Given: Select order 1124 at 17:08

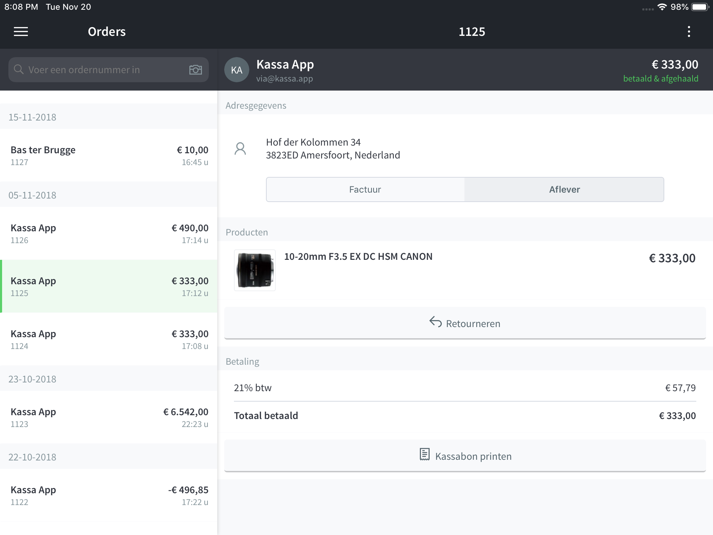Looking at the screenshot, I should [109, 339].
